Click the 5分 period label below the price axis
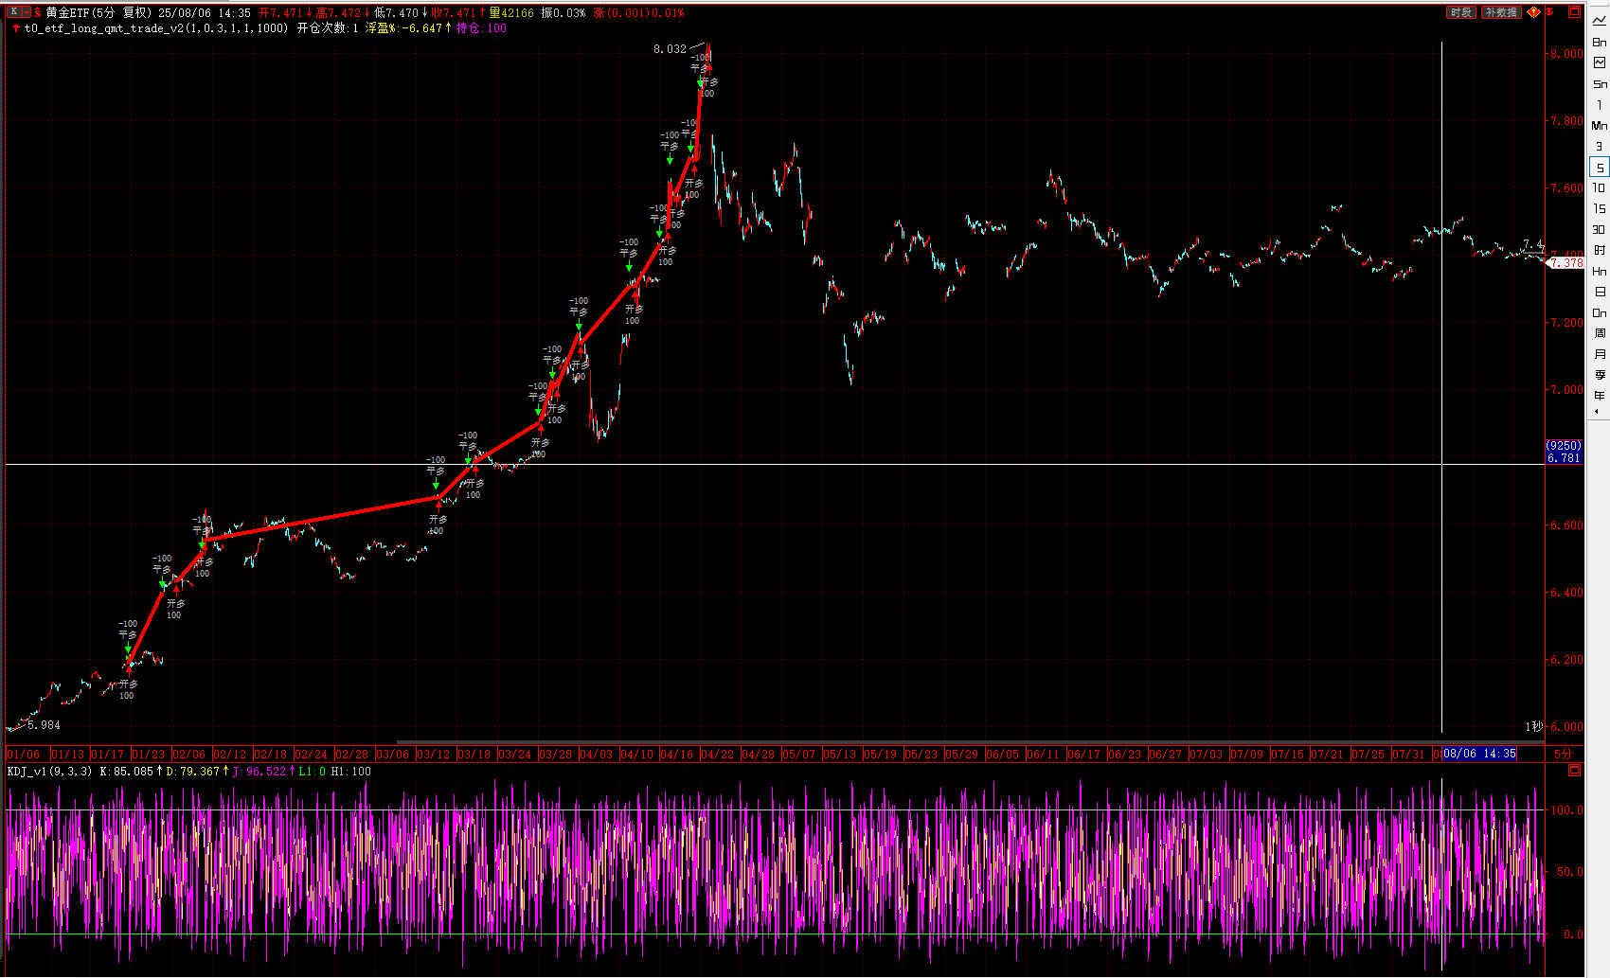 pos(1564,754)
